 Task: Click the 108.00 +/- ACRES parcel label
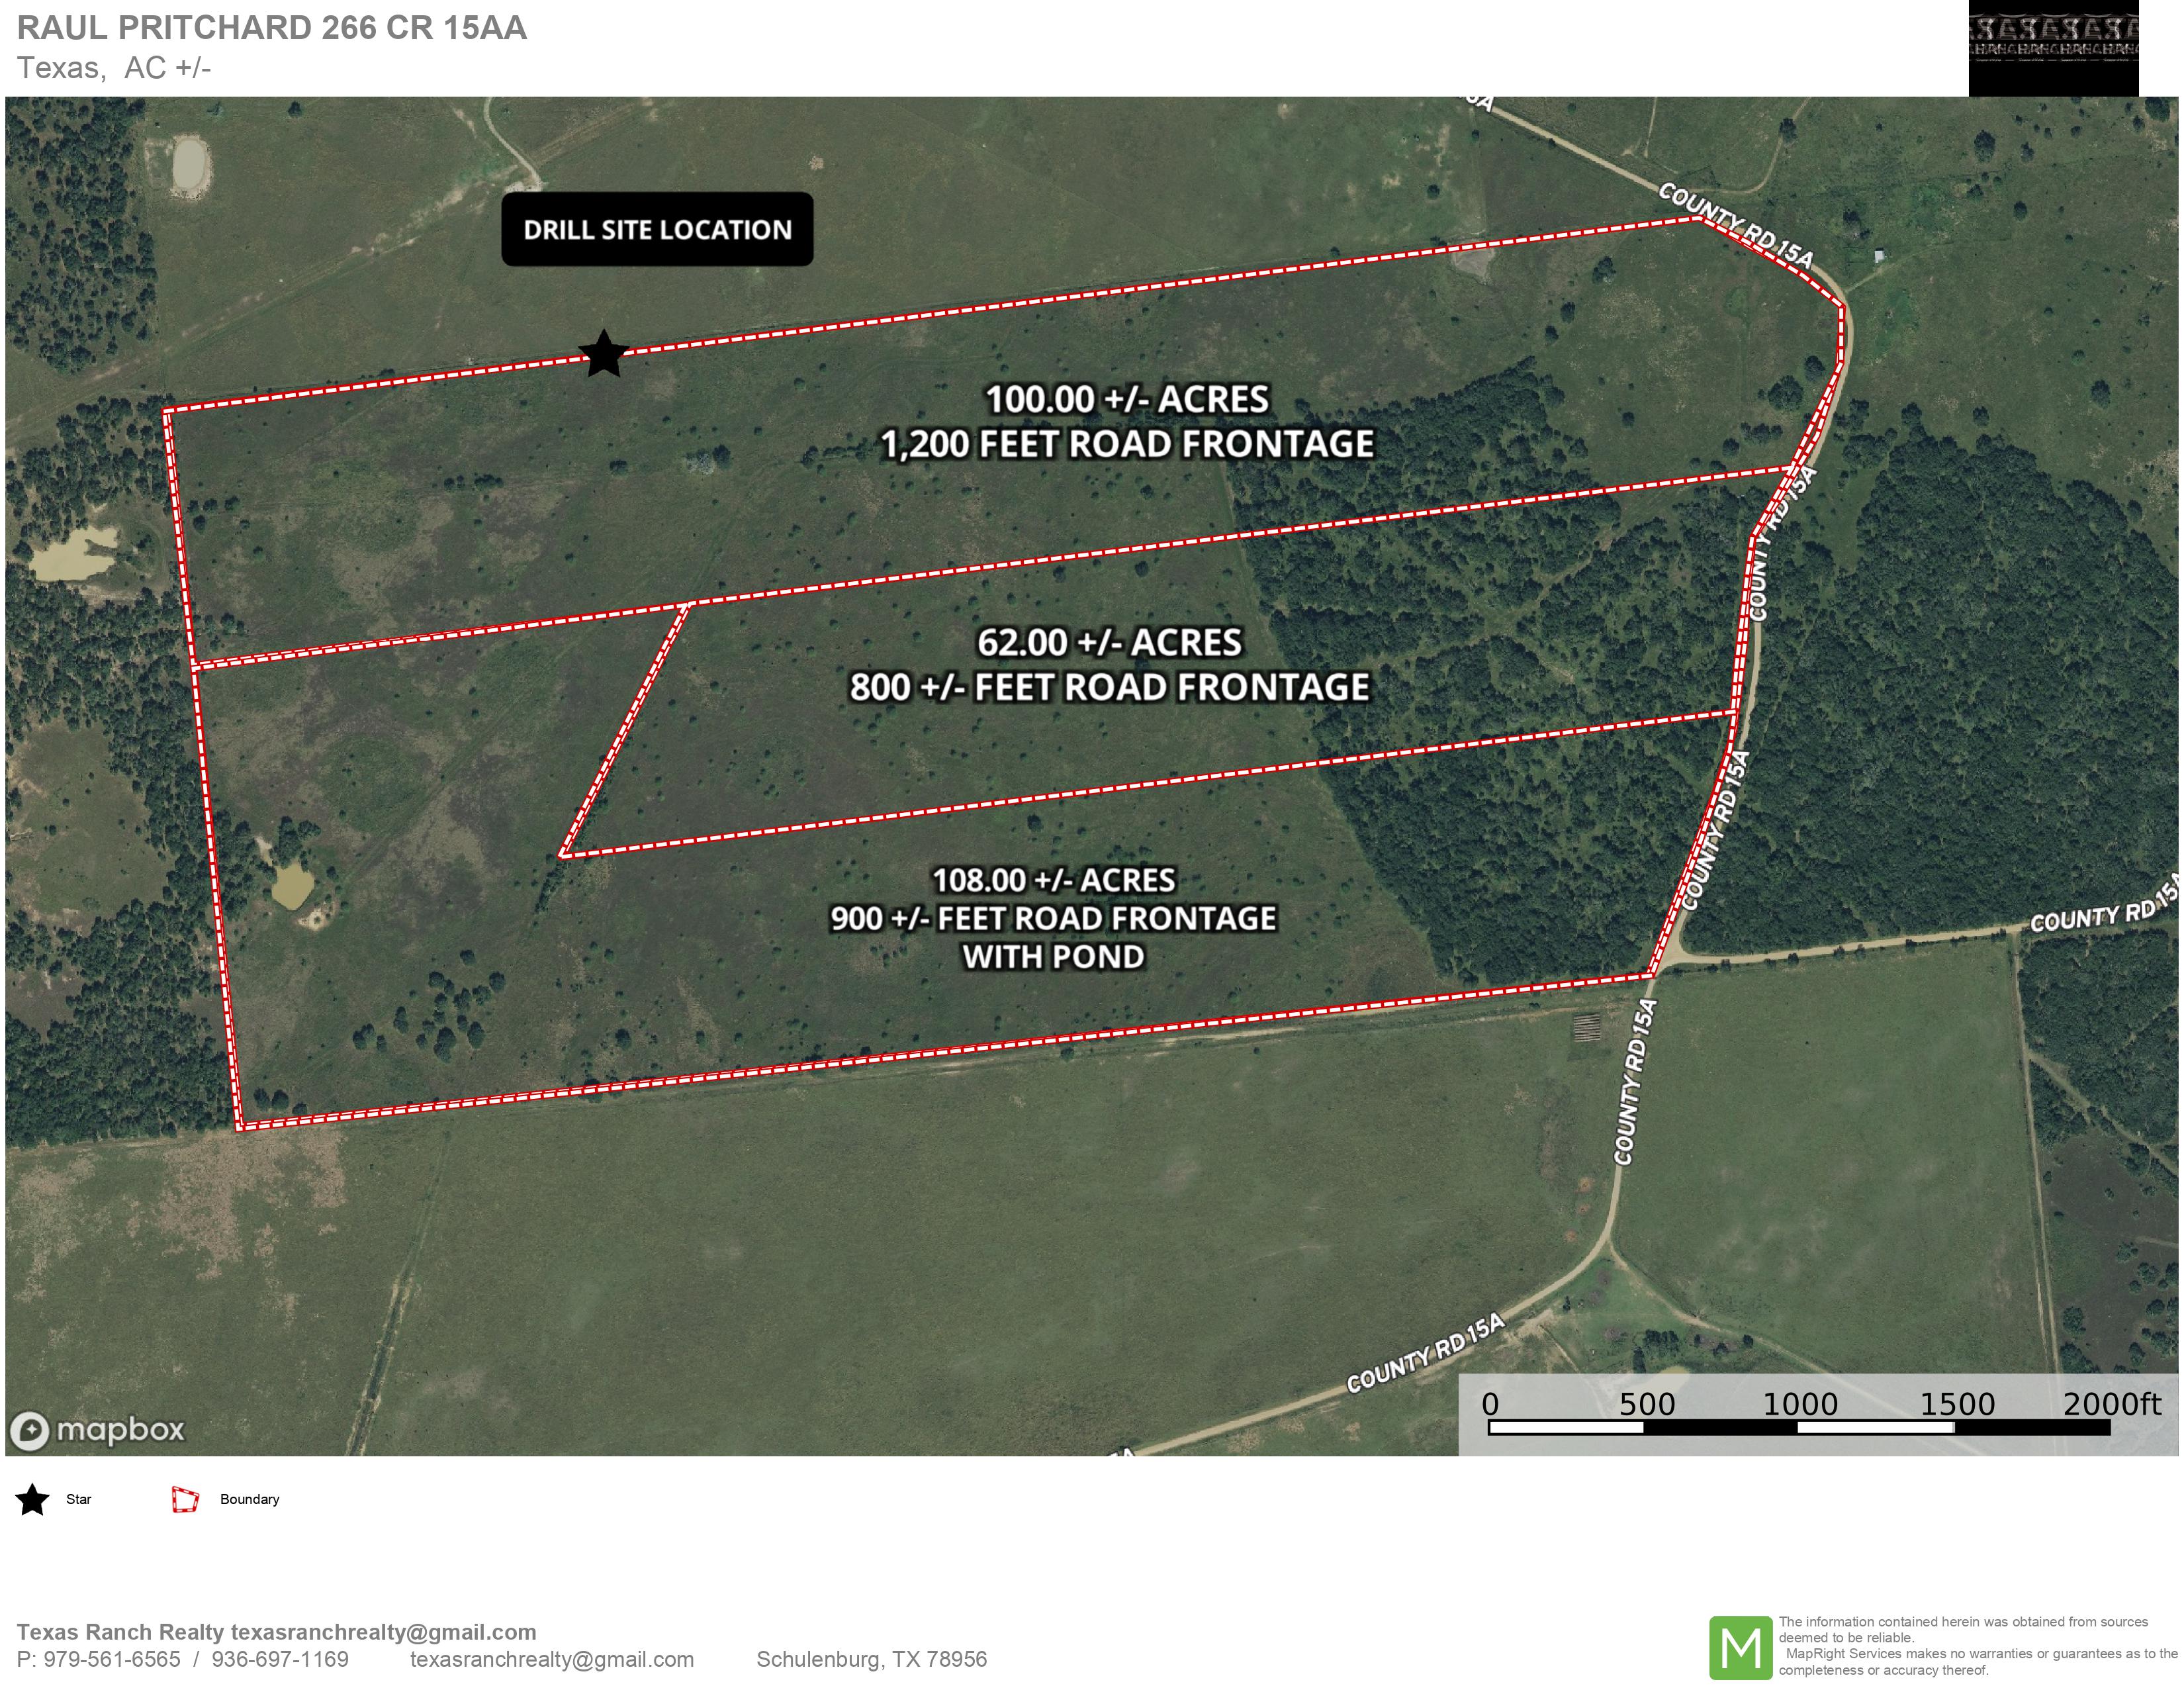[x=1053, y=880]
